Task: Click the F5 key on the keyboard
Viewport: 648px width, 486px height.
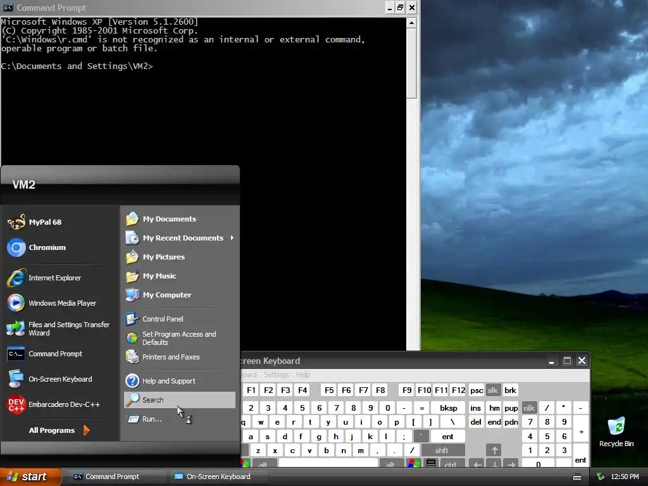Action: 329,390
